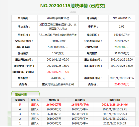Click the 限时竞价开始时间 red date
This screenshot has height=127, width=139.
(x=58, y=72)
